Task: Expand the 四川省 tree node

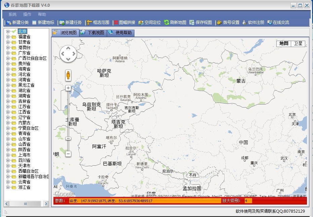Action: click(x=8, y=160)
